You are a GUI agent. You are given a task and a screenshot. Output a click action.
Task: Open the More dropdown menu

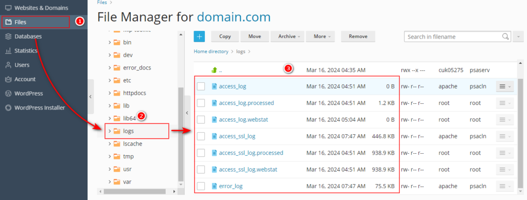tap(320, 36)
